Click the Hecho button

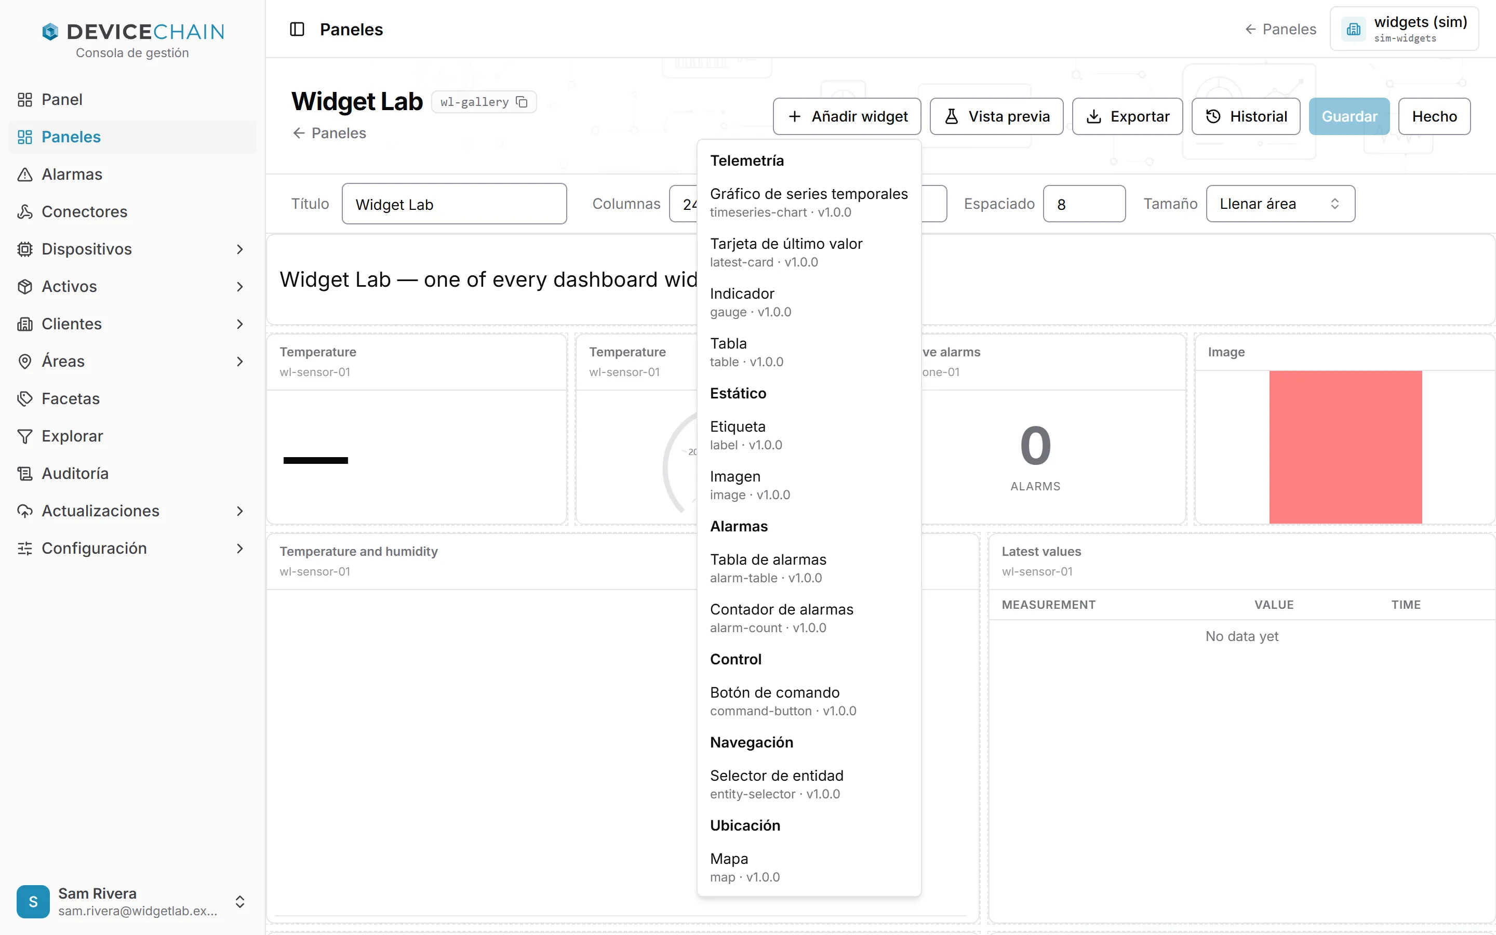1434,116
